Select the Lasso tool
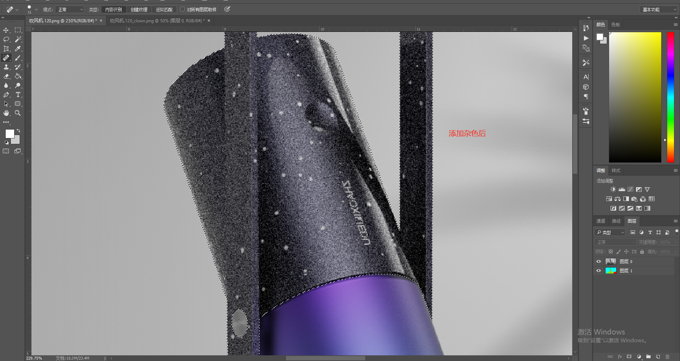The height and width of the screenshot is (361, 680). coord(6,40)
